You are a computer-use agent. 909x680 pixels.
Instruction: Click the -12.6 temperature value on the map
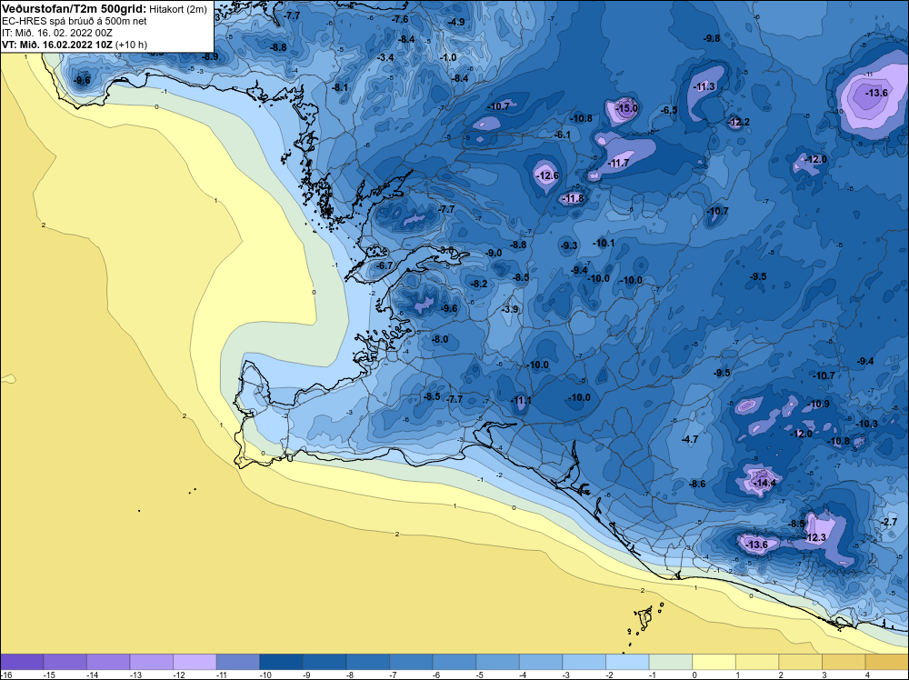(x=546, y=175)
